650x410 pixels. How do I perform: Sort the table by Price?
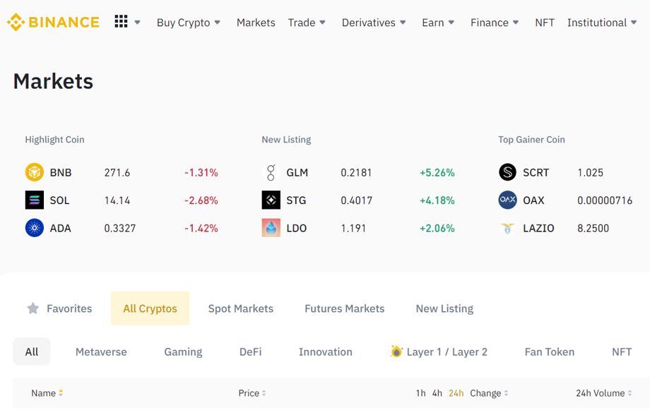point(252,393)
